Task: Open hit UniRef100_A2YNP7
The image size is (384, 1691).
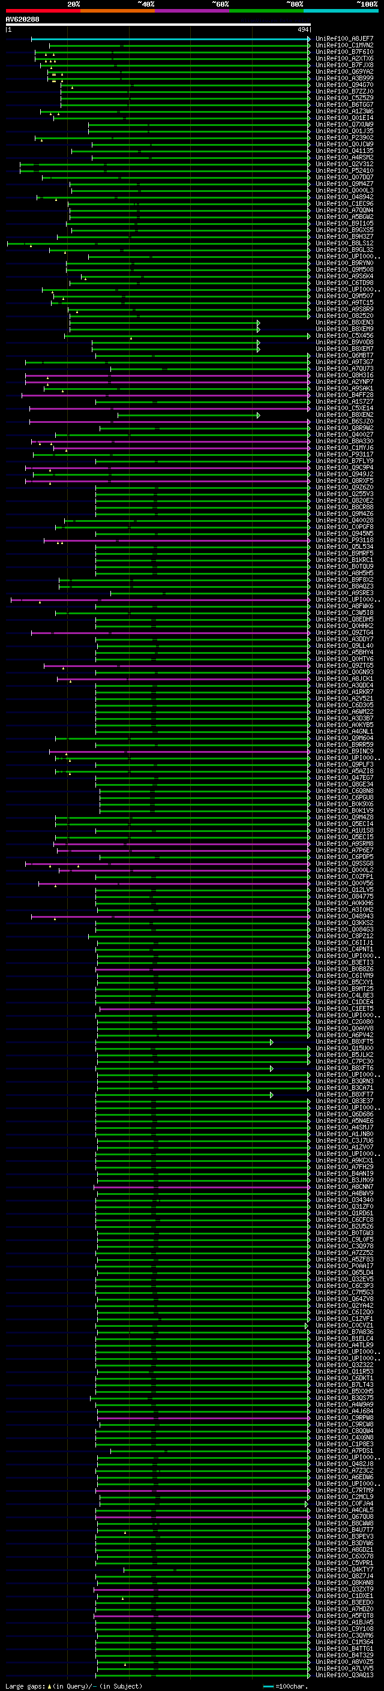Action: click(x=344, y=382)
